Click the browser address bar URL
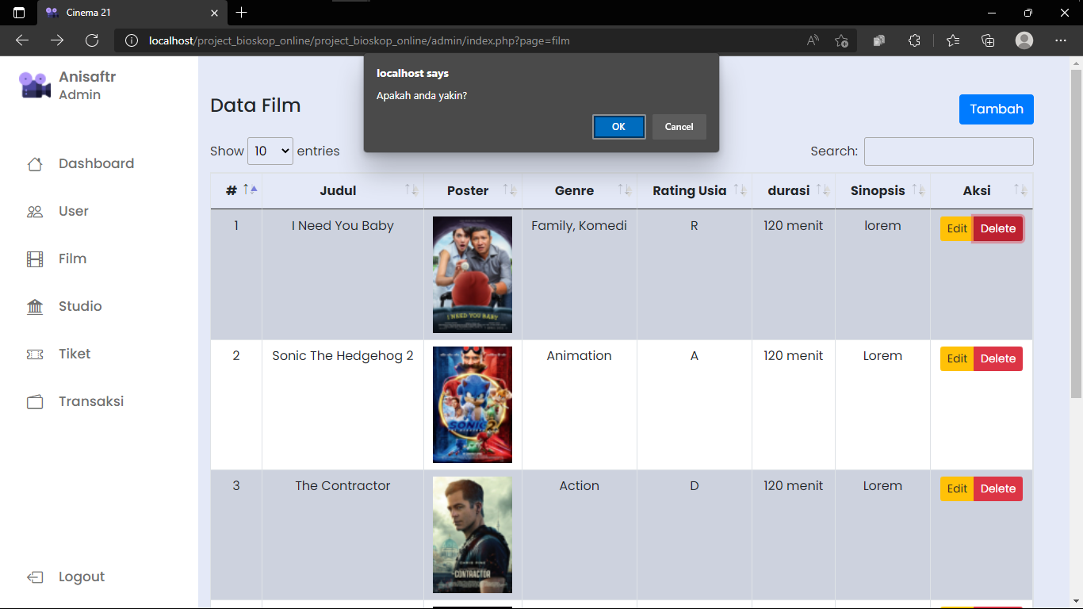 [359, 40]
